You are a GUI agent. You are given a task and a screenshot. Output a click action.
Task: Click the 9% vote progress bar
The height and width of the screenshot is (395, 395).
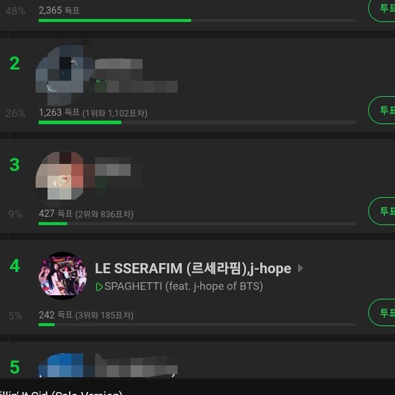pos(197,223)
